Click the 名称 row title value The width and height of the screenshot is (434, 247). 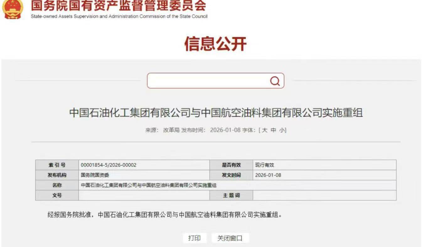(149, 185)
